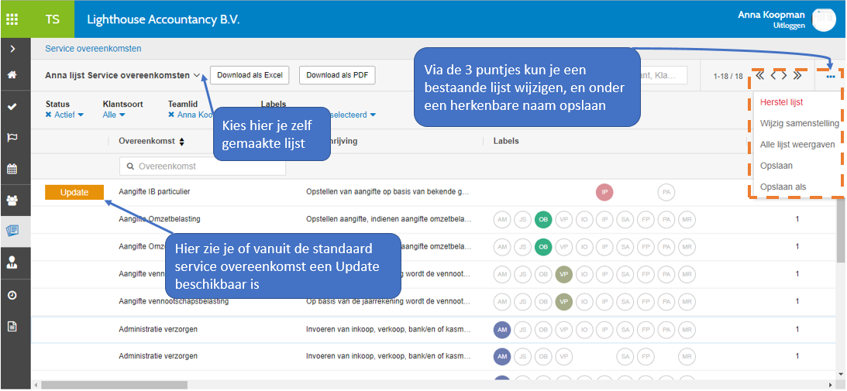Viewport: 847px width, 391px height.
Task: Click the Anna Koopman user name
Action: pyautogui.click(x=771, y=15)
